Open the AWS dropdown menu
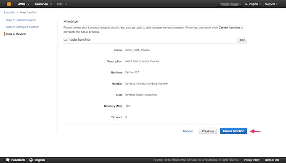The image size is (286, 163). click(x=24, y=4)
